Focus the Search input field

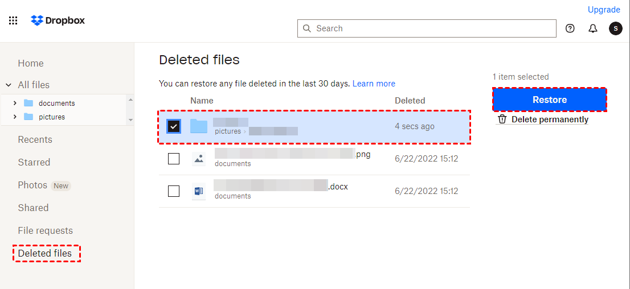pos(433,28)
